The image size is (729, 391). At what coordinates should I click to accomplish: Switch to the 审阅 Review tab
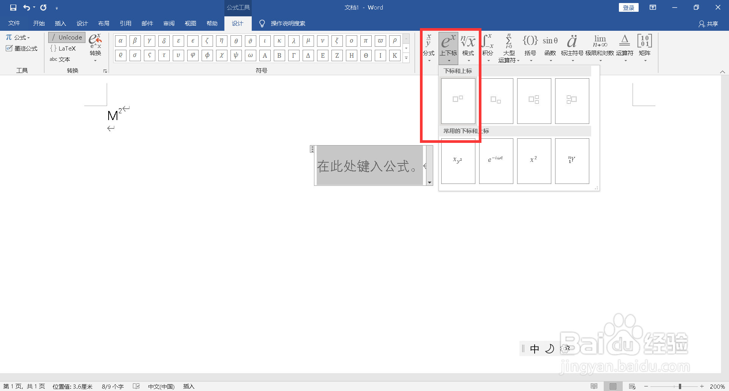(169, 24)
